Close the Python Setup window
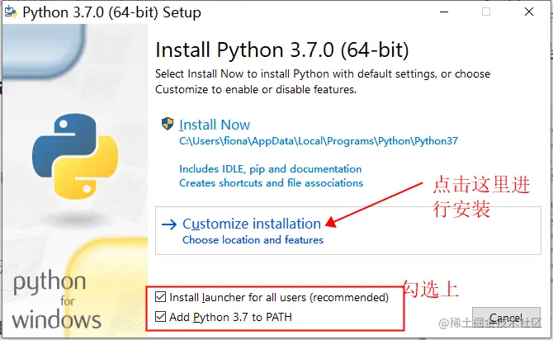This screenshot has width=553, height=340. click(x=529, y=12)
